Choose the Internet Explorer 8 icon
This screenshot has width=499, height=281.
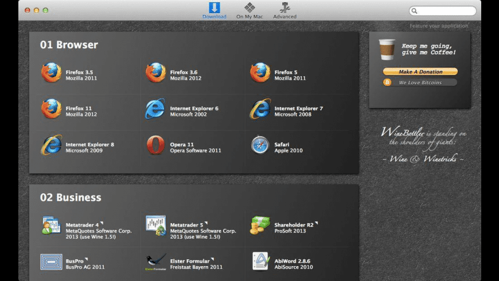pos(51,145)
